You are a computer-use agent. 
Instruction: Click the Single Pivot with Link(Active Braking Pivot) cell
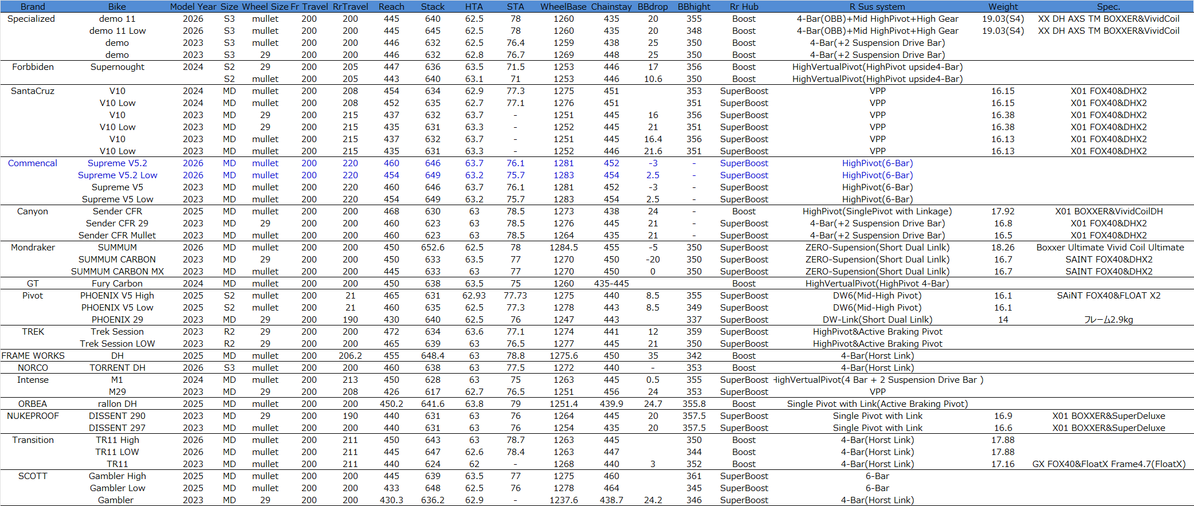point(877,404)
